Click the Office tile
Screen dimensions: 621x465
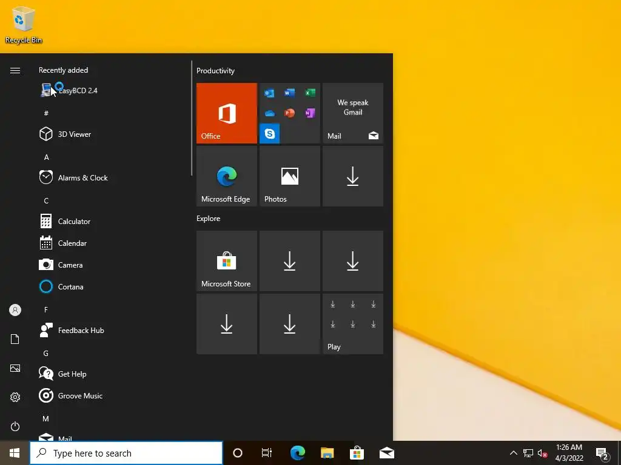point(227,113)
